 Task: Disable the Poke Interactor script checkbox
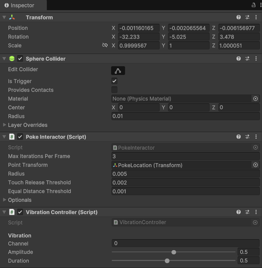(x=20, y=137)
